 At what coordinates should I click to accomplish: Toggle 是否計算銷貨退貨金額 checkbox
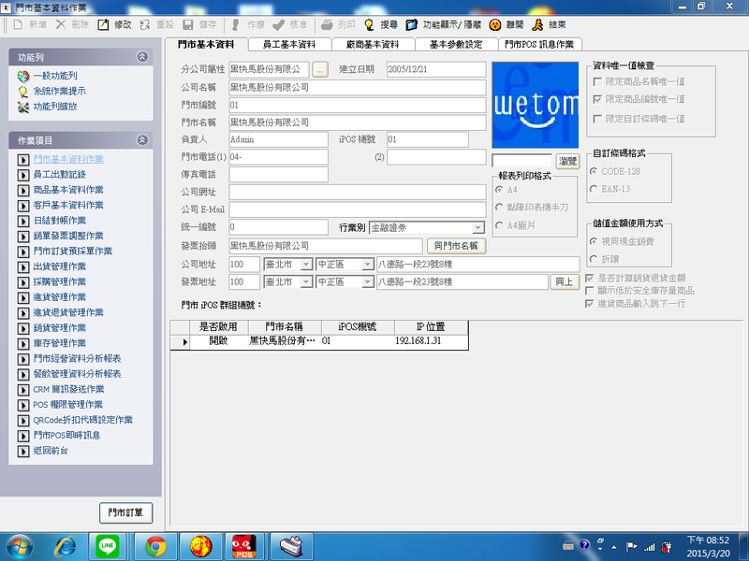[x=590, y=278]
